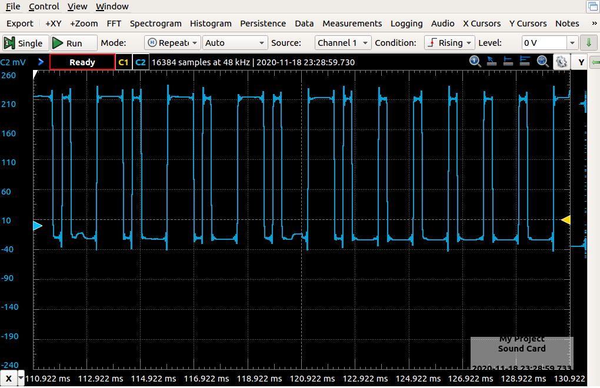The image size is (600, 388).
Task: Add an +XY view
Action: coord(53,24)
